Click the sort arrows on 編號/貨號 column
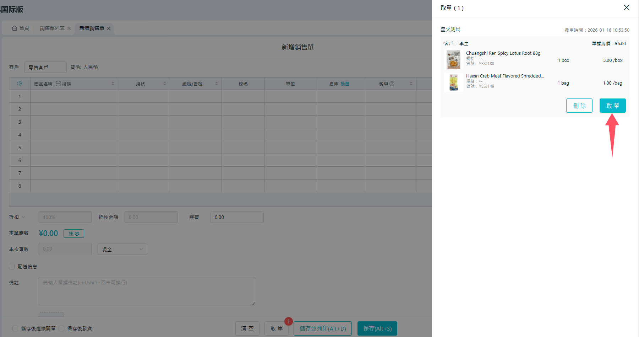This screenshot has height=337, width=639. pyautogui.click(x=217, y=84)
